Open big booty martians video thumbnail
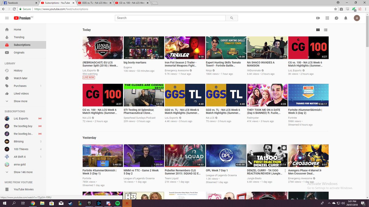This screenshot has width=369, height=207. [144, 48]
